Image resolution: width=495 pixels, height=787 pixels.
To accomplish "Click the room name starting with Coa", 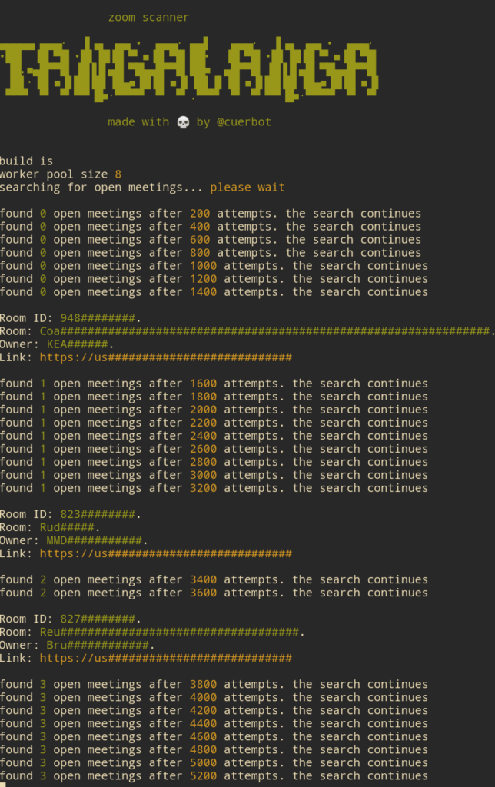I will coord(265,331).
